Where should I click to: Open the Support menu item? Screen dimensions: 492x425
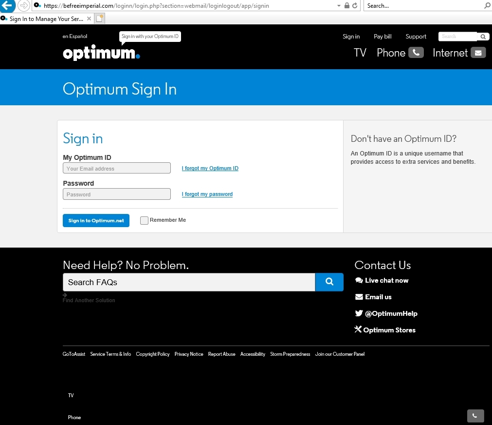pos(416,36)
